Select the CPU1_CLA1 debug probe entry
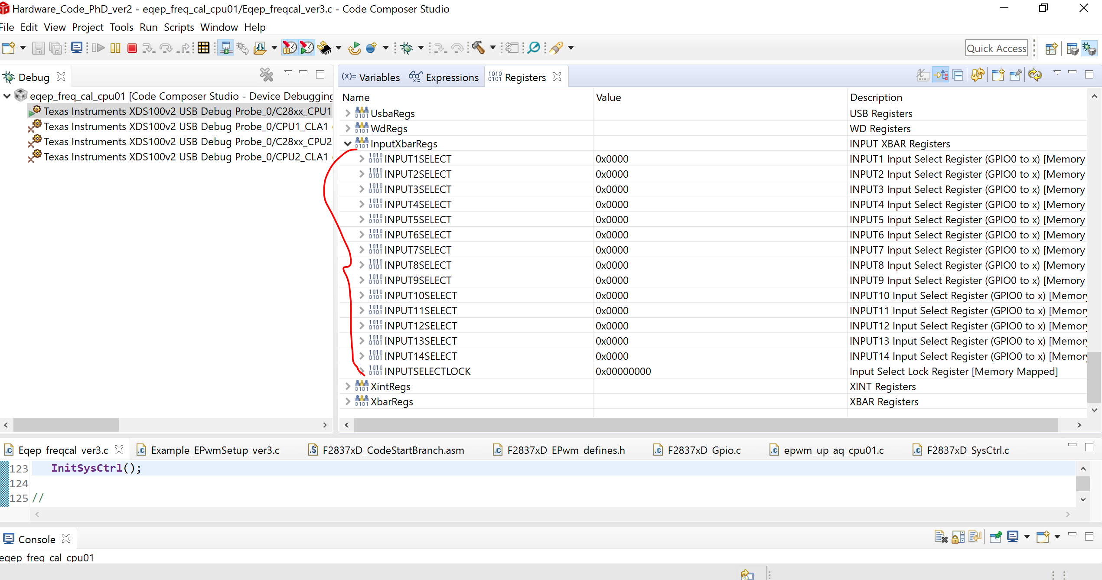Viewport: 1102px width, 580px height. (186, 127)
